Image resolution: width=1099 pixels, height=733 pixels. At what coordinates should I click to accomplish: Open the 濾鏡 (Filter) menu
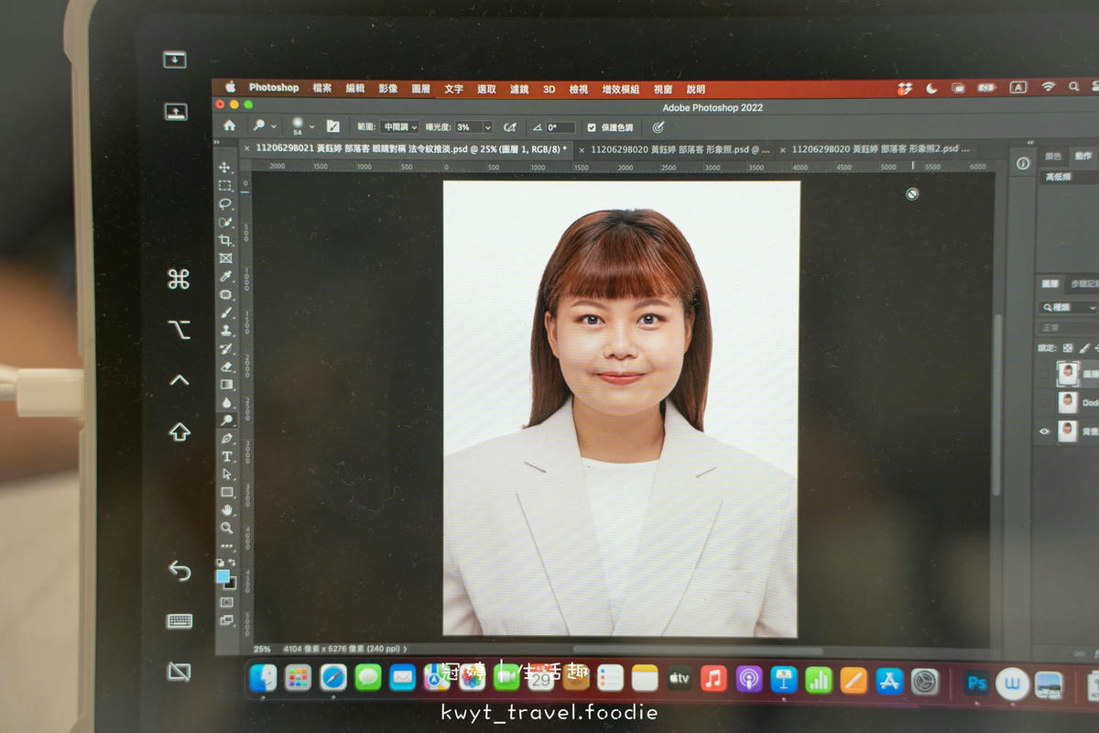pos(519,89)
